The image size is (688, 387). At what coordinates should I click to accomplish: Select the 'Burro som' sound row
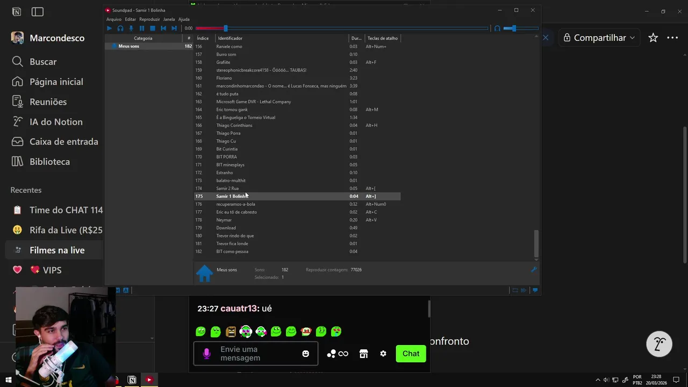pyautogui.click(x=297, y=54)
